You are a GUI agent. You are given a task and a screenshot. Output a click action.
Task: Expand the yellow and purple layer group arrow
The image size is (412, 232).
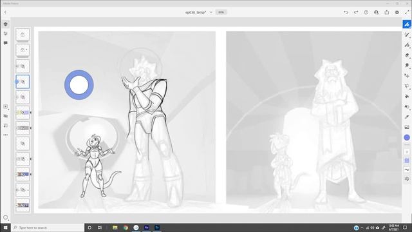(x=31, y=113)
